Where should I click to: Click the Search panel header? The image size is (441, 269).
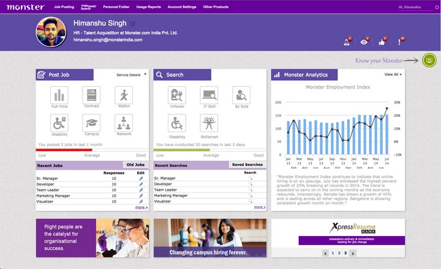coord(183,75)
